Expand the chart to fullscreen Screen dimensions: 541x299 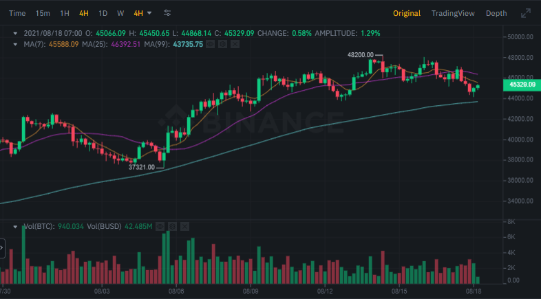pyautogui.click(x=526, y=13)
